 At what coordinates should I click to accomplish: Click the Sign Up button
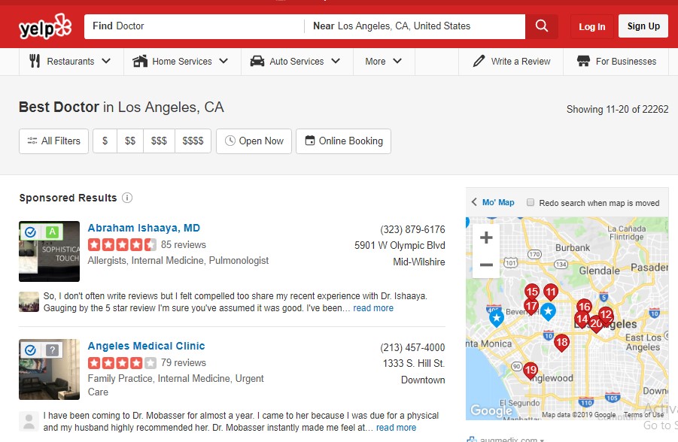coord(643,26)
